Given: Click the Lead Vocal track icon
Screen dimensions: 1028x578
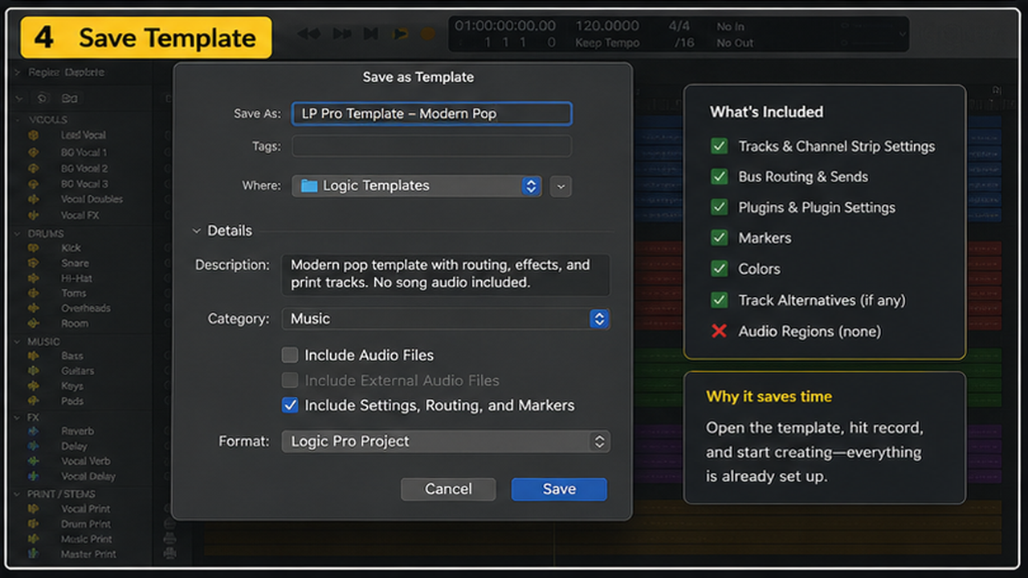Looking at the screenshot, I should pos(34,135).
